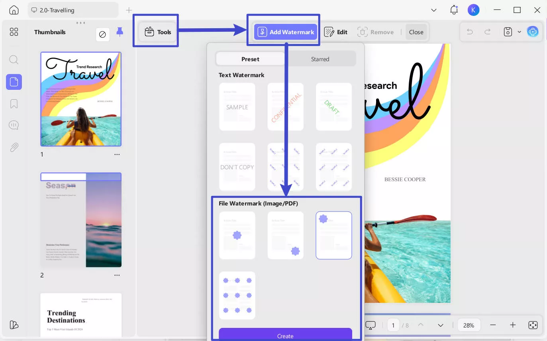Launch the UPDF AI assistant
The image size is (547, 341).
pyautogui.click(x=533, y=31)
